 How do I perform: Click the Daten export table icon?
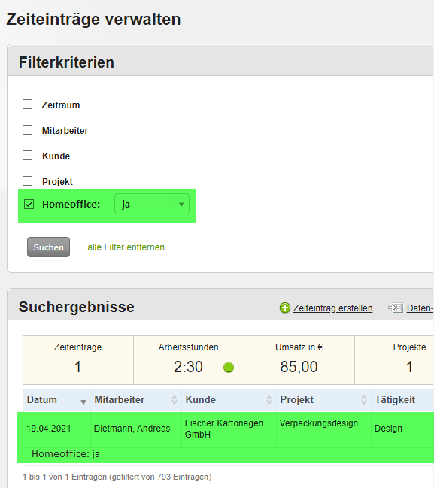coord(396,308)
